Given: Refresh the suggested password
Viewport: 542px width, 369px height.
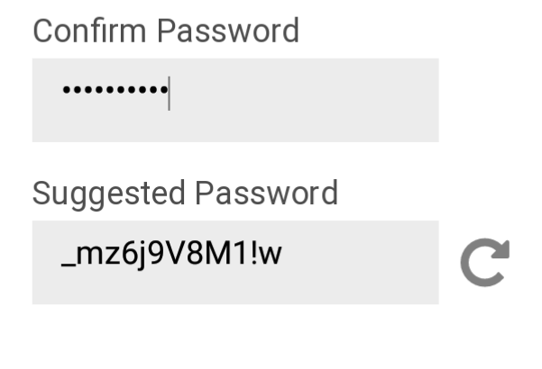Looking at the screenshot, I should (x=484, y=263).
